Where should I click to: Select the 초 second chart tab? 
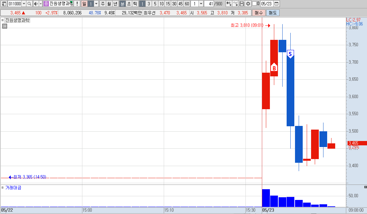coord(129,4)
